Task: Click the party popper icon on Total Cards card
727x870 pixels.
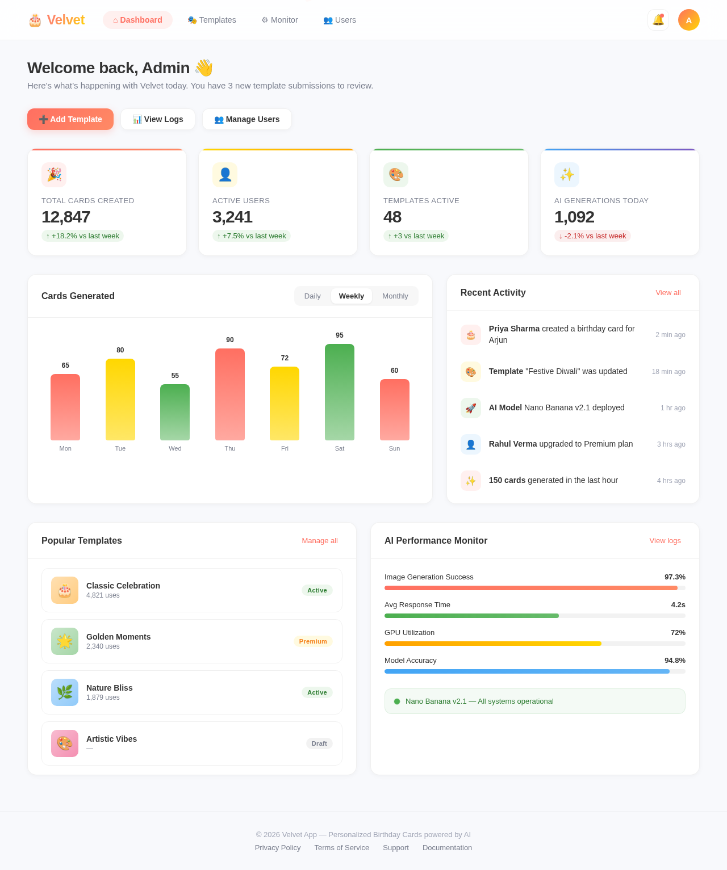Action: [53, 175]
